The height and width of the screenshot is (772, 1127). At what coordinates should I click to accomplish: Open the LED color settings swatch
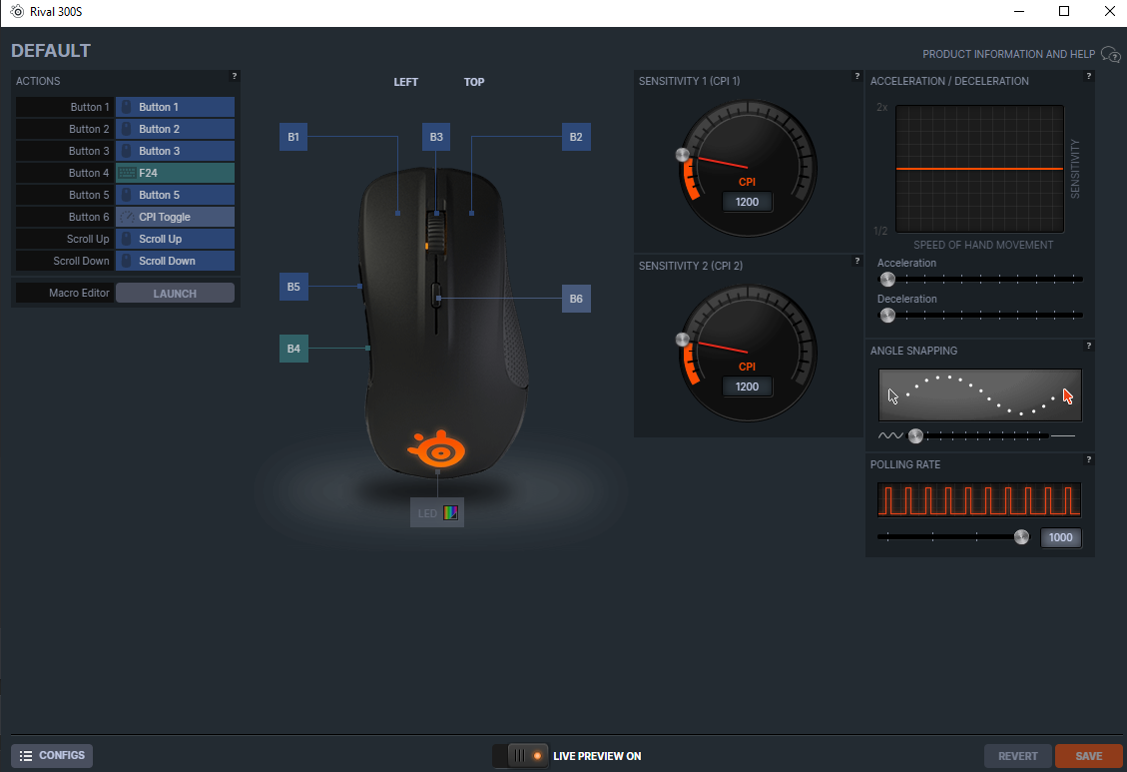click(450, 513)
